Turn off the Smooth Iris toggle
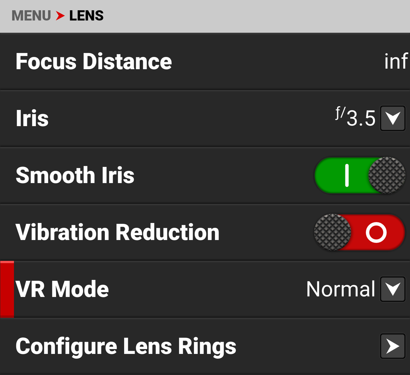Viewport: 410px width, 375px height. [x=360, y=175]
